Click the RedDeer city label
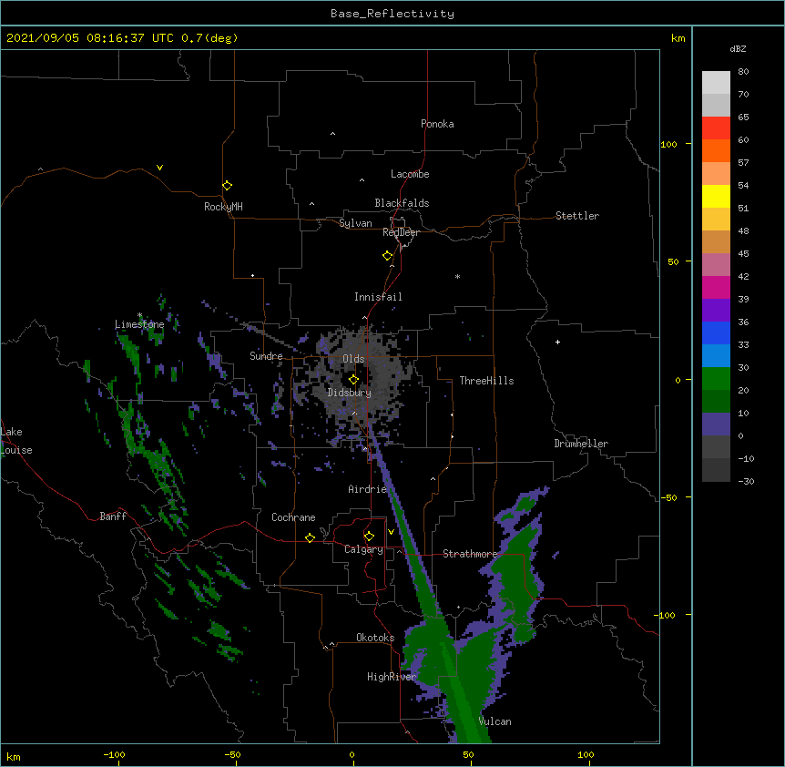This screenshot has height=767, width=785. point(401,232)
